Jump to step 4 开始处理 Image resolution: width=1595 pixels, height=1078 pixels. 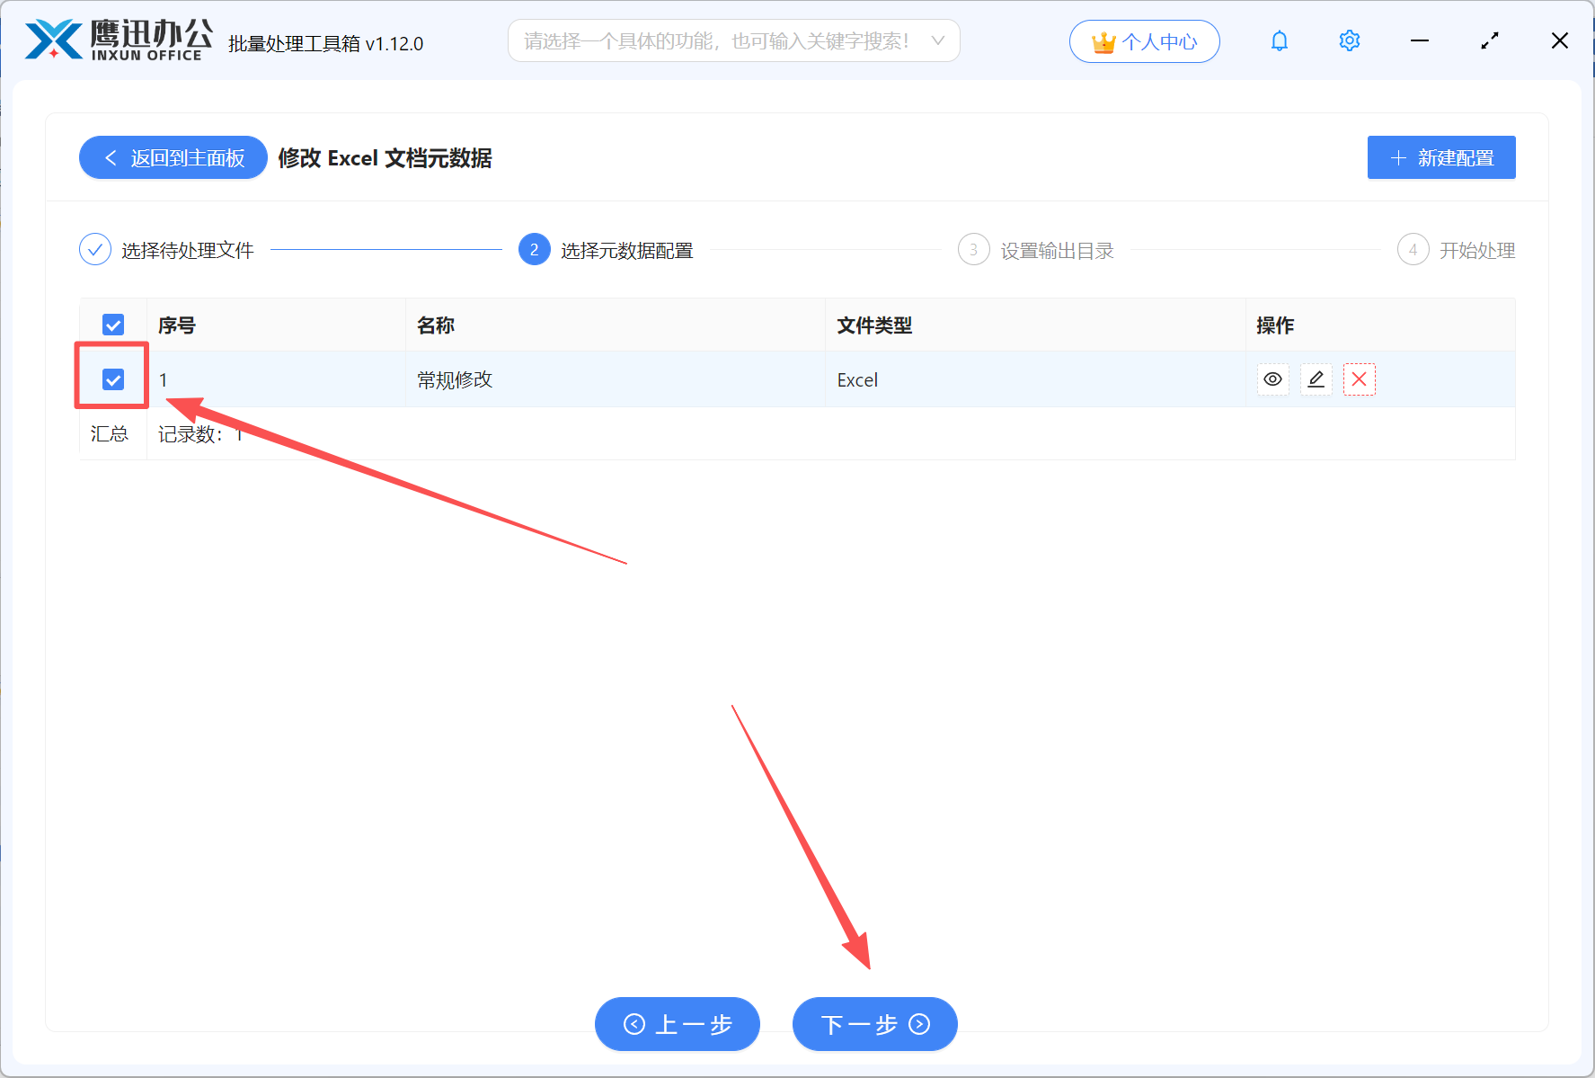1457,250
